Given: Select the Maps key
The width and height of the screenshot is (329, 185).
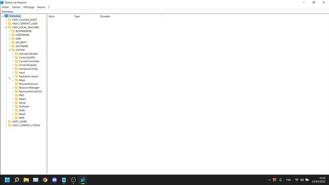Looking at the screenshot, I should pyautogui.click(x=22, y=80).
